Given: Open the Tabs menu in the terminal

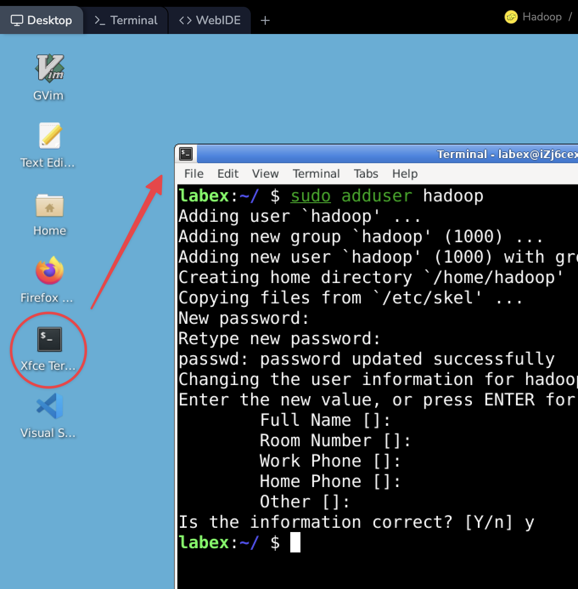Looking at the screenshot, I should [x=365, y=173].
